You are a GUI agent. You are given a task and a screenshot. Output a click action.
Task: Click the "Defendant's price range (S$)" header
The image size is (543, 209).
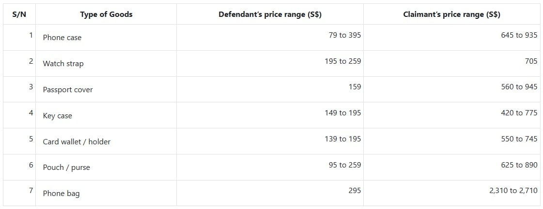coord(270,14)
